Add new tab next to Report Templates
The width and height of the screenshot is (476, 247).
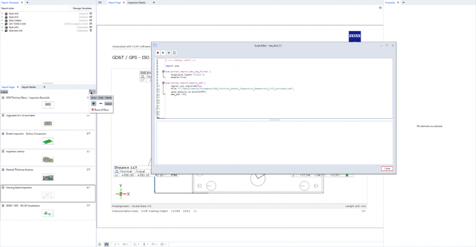[x=27, y=2]
